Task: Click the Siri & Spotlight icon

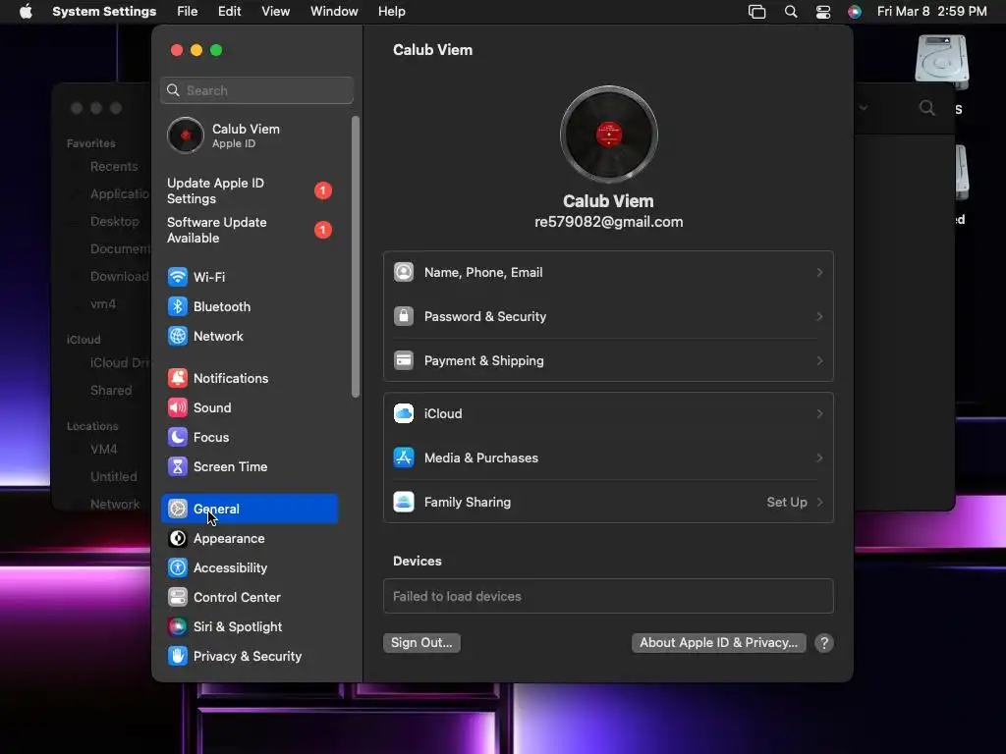Action: point(178,627)
